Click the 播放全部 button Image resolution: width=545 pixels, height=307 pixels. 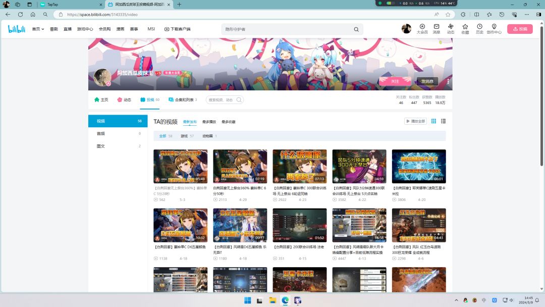click(x=415, y=121)
